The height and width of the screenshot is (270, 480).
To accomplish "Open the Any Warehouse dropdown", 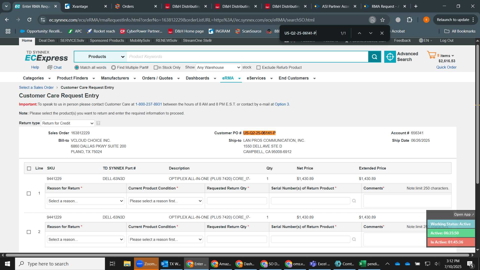I will point(218,67).
